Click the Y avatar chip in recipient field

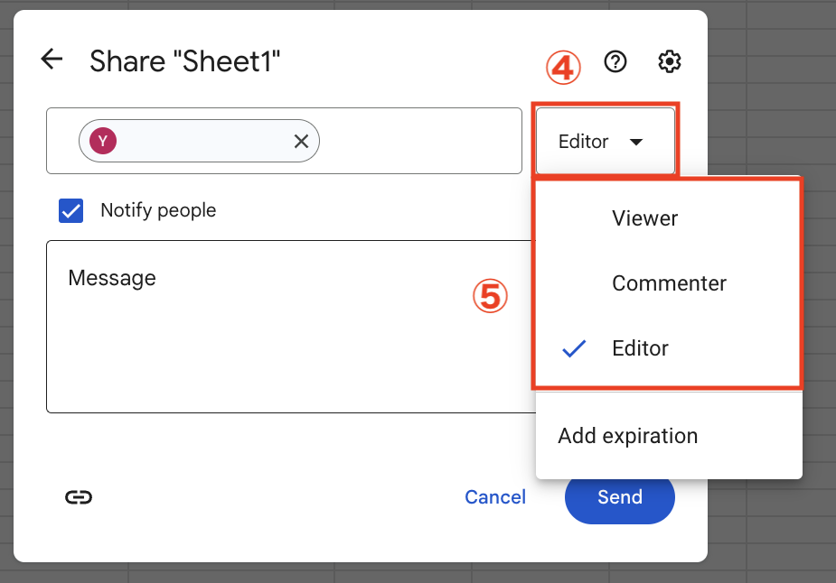[105, 141]
